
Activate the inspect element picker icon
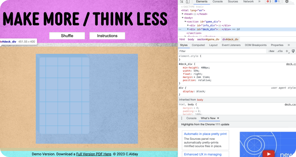coord(181,1)
